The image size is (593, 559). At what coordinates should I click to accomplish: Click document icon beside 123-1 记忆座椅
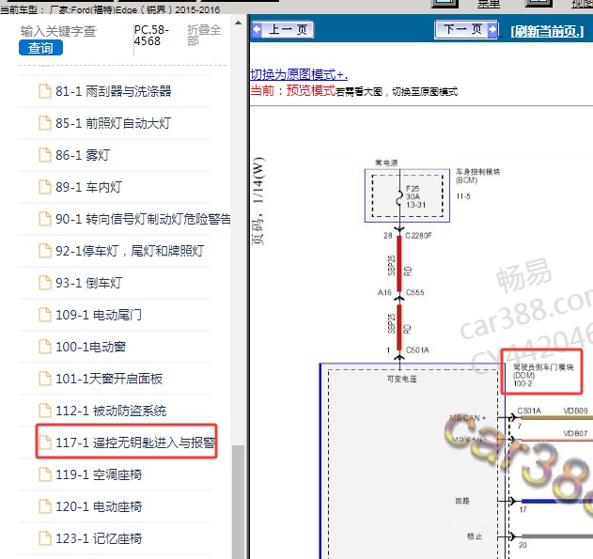point(45,538)
